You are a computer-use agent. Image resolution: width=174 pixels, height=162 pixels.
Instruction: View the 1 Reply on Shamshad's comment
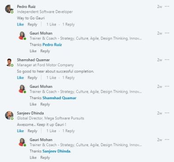click(68, 78)
